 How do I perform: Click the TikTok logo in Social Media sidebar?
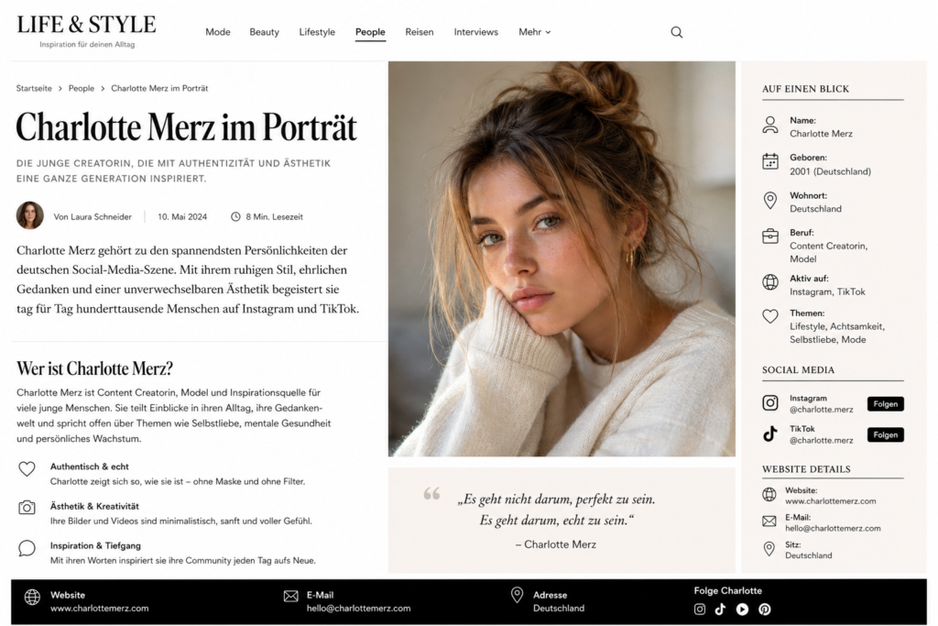pos(769,434)
